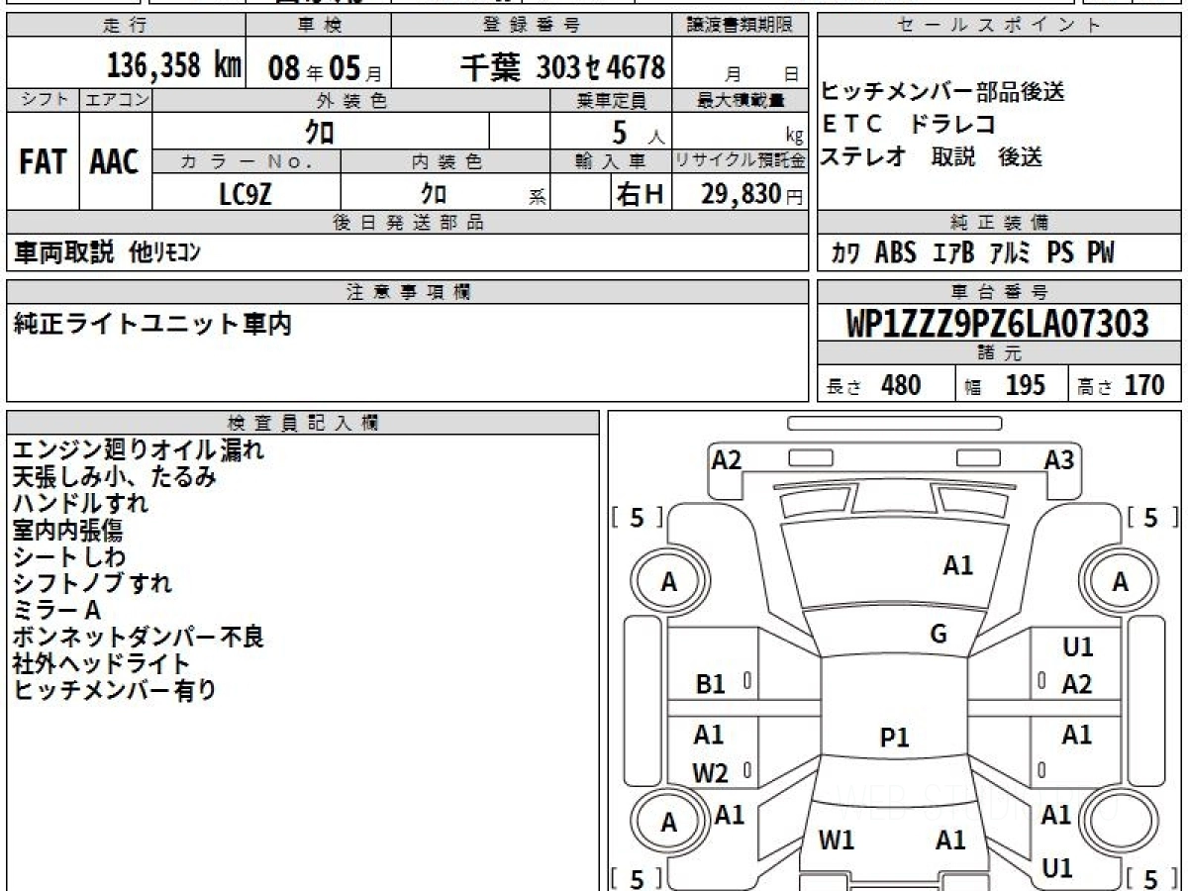Select the 登録番号 header cell
This screenshot has width=1188, height=891.
(532, 26)
